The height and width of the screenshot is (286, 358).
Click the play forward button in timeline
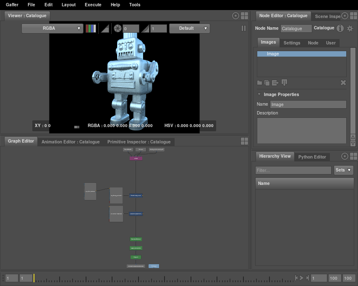[x=301, y=278]
